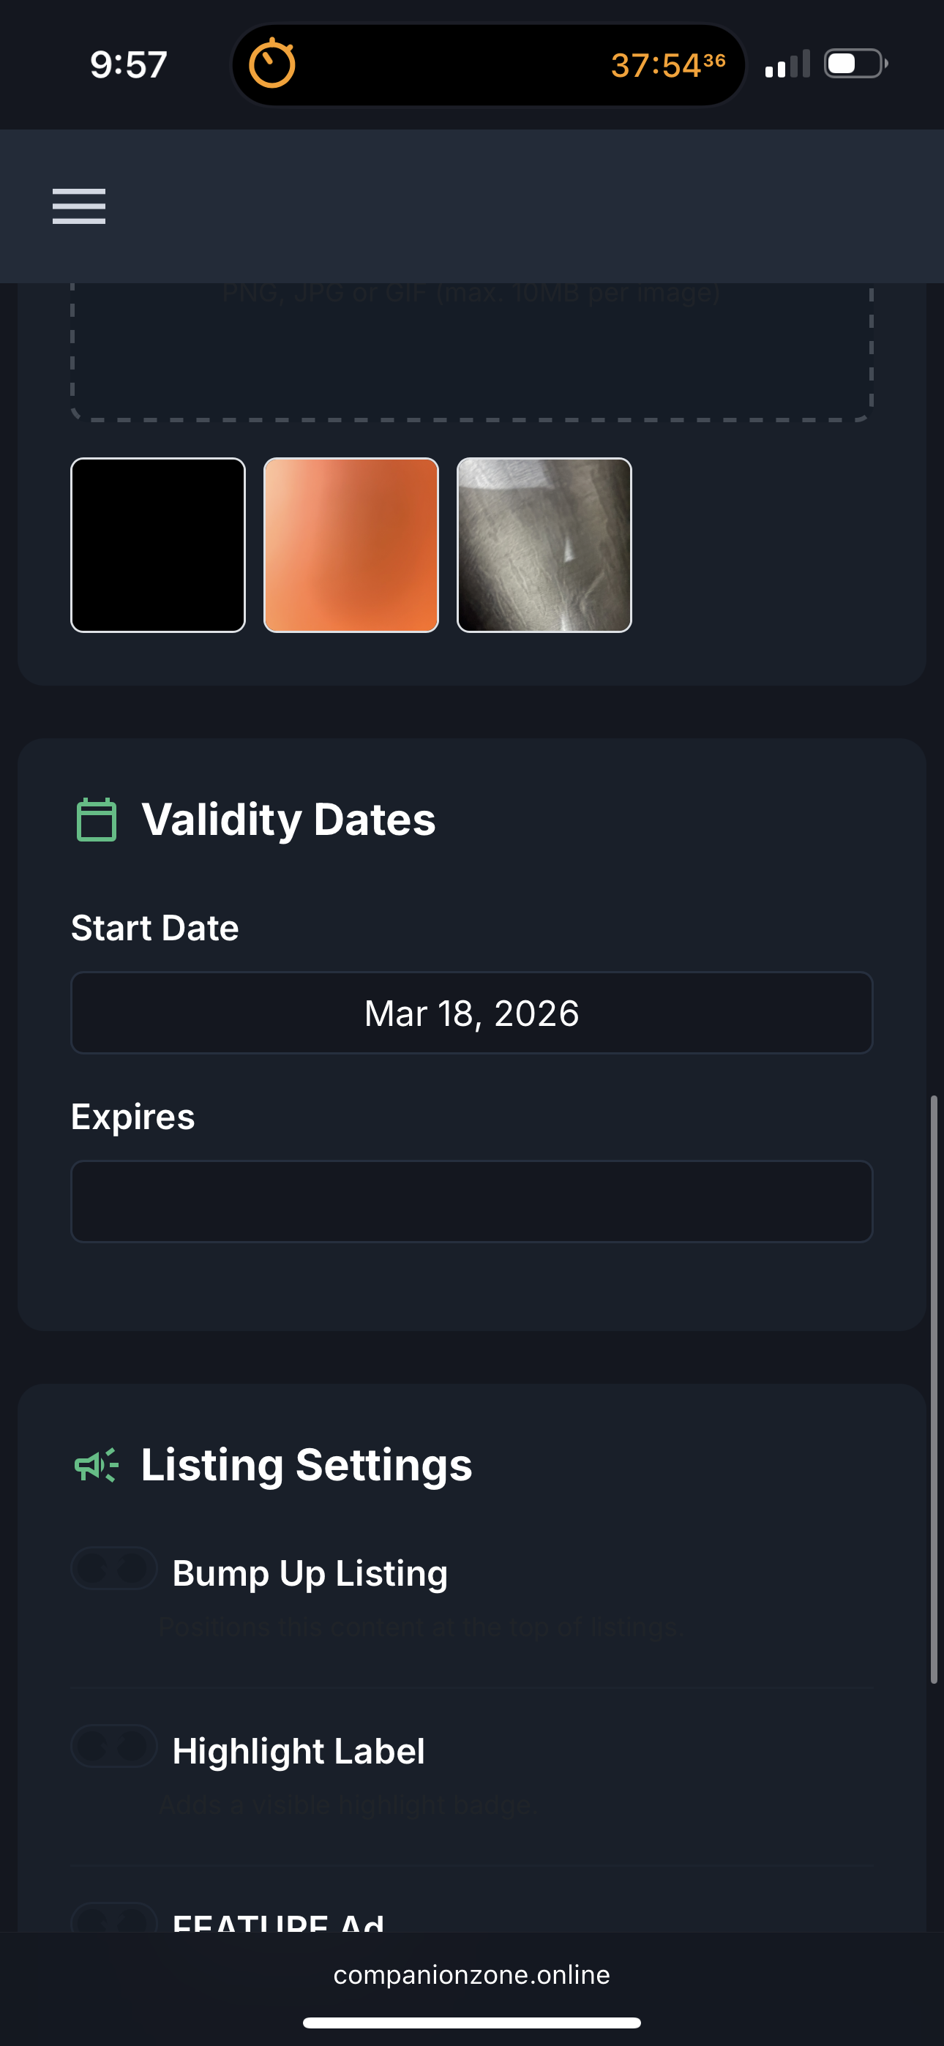Click the Validity Dates calendar icon
This screenshot has width=944, height=2046.
click(96, 819)
